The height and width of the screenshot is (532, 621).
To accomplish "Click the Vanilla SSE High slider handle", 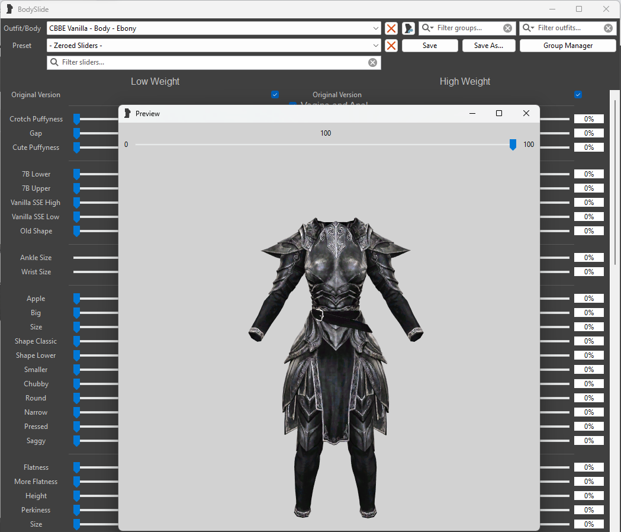I will click(x=77, y=203).
